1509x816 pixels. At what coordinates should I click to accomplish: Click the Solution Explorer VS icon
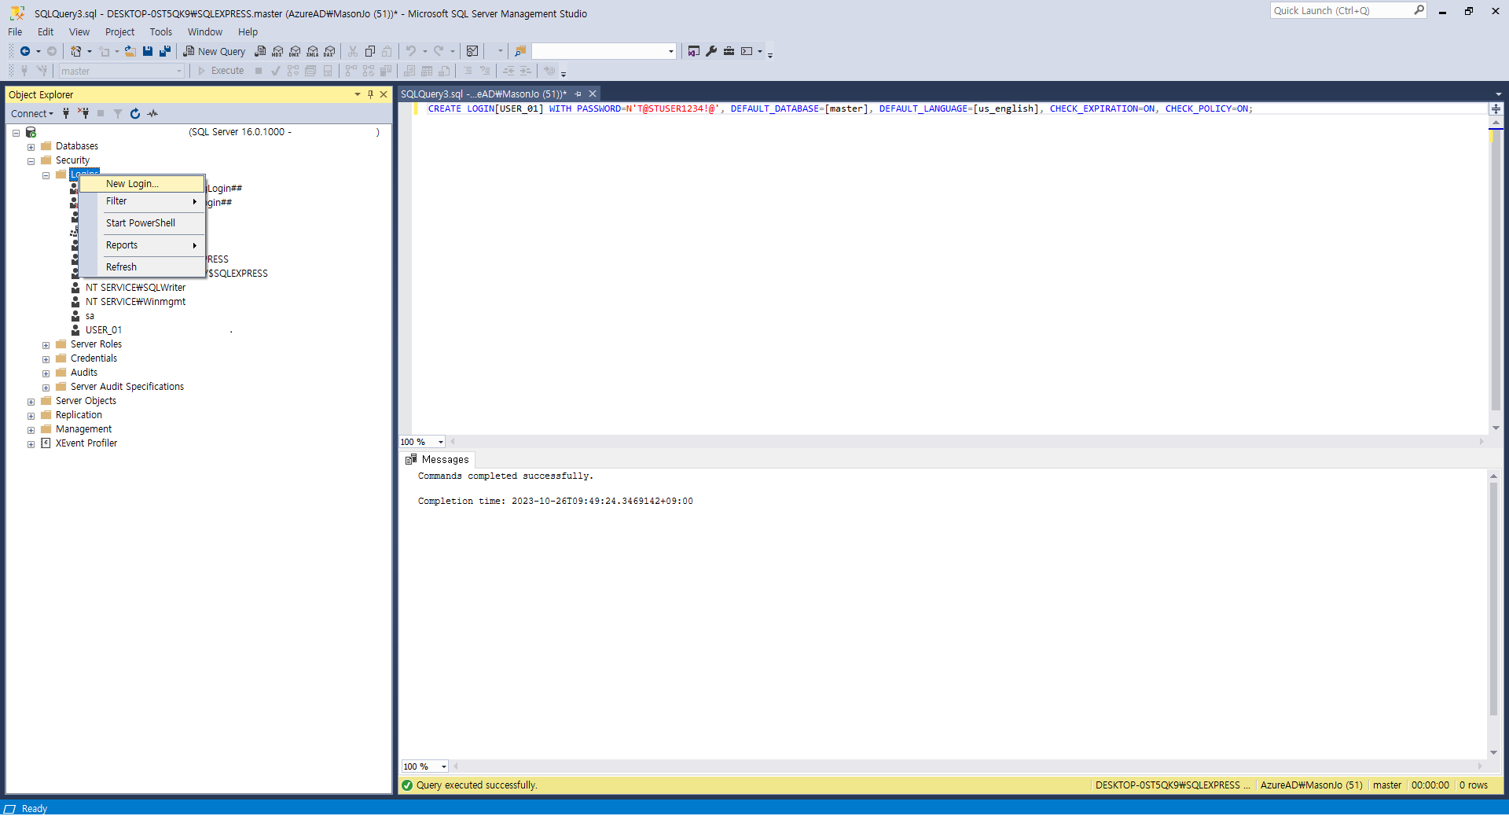coord(694,51)
